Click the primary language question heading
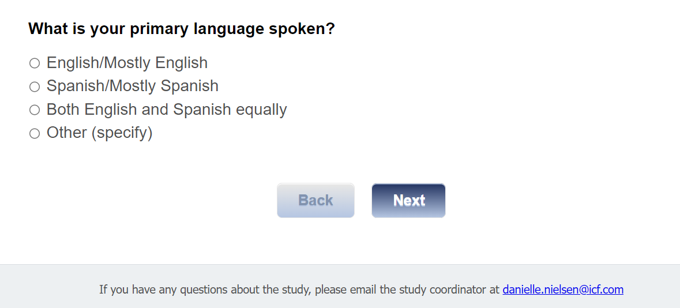 (x=181, y=28)
